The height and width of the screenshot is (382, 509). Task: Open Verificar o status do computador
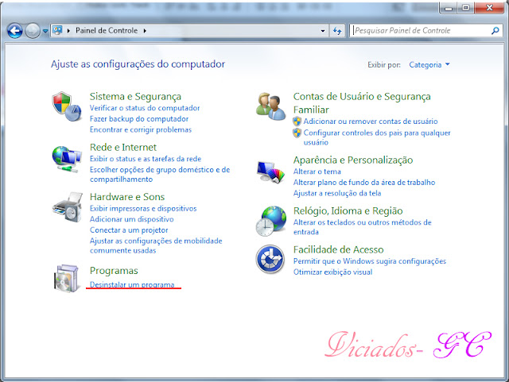pos(145,108)
